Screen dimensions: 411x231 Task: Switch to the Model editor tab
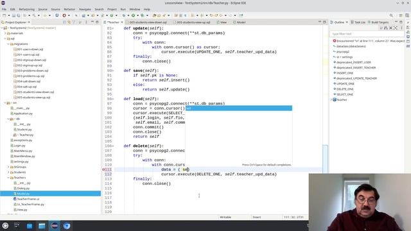(x=240, y=22)
